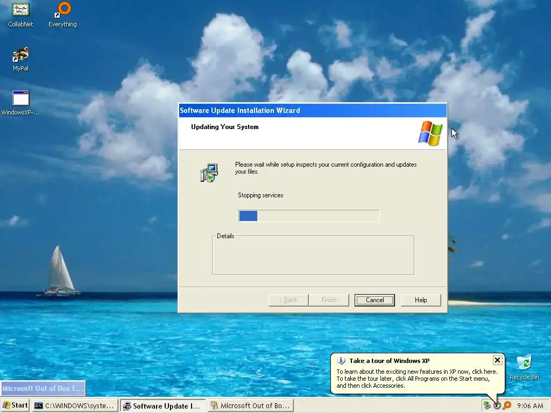The image size is (551, 413).
Task: Click the Microsoft Out of Box E... window title
Action: pyautogui.click(x=43, y=388)
